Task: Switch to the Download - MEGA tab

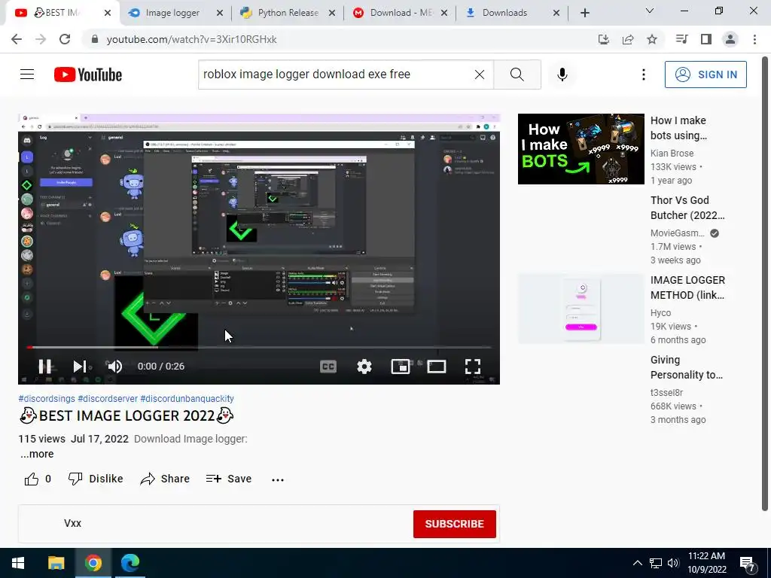Action: 401,13
